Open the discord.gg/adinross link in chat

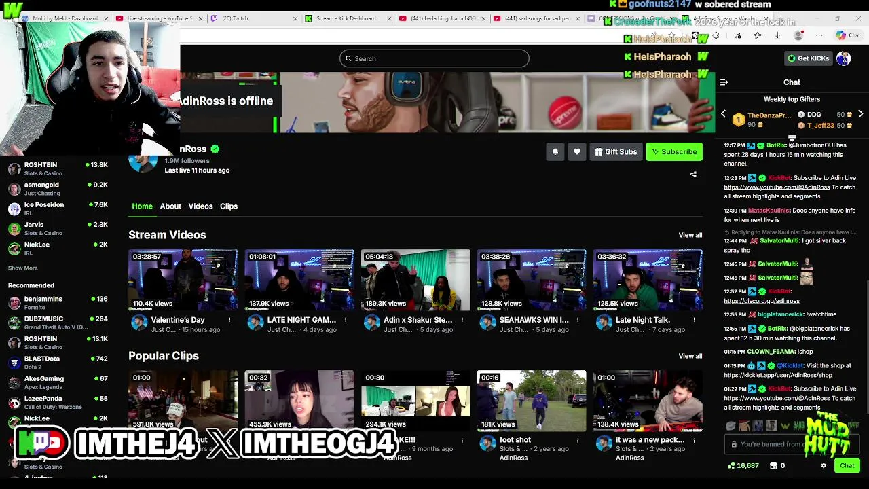click(x=762, y=301)
